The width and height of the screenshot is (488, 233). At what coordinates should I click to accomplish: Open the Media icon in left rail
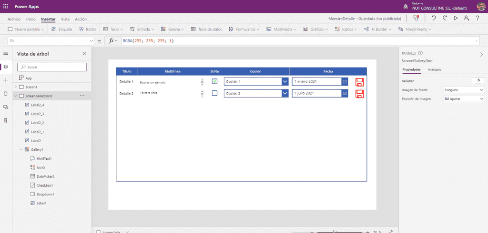(x=6, y=107)
